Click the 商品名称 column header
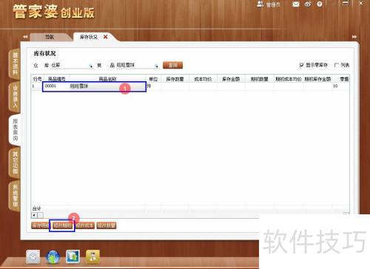The image size is (370, 269). point(107,79)
